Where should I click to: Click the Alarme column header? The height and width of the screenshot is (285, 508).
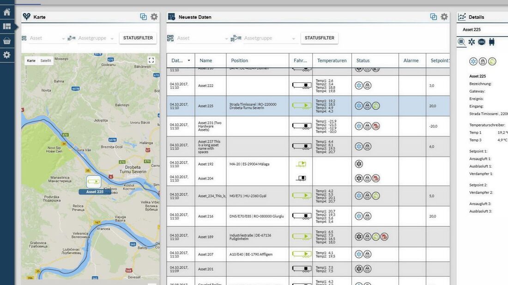[411, 60]
